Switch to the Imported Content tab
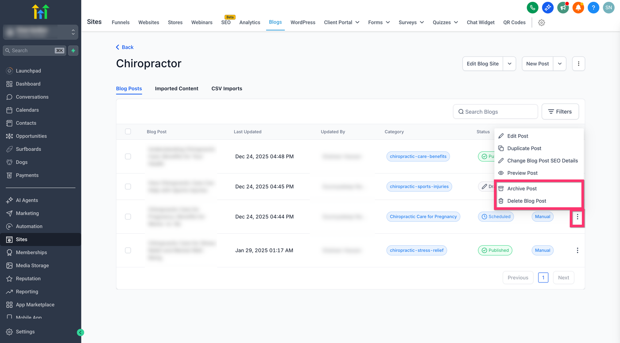This screenshot has width=620, height=343. 177,89
